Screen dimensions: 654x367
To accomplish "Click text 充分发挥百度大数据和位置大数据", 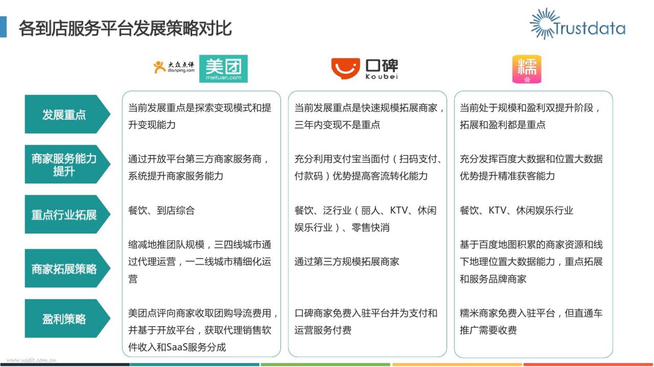I will click(x=531, y=159).
